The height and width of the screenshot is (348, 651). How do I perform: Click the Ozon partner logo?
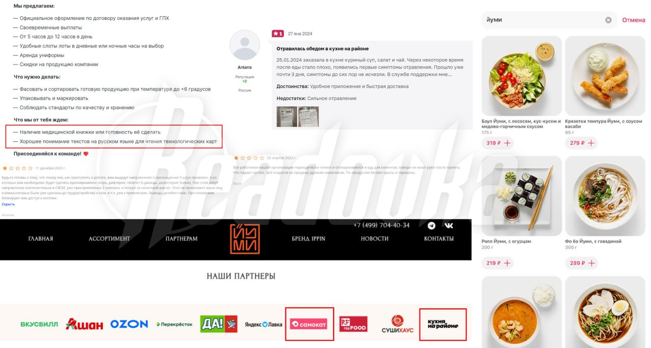129,324
